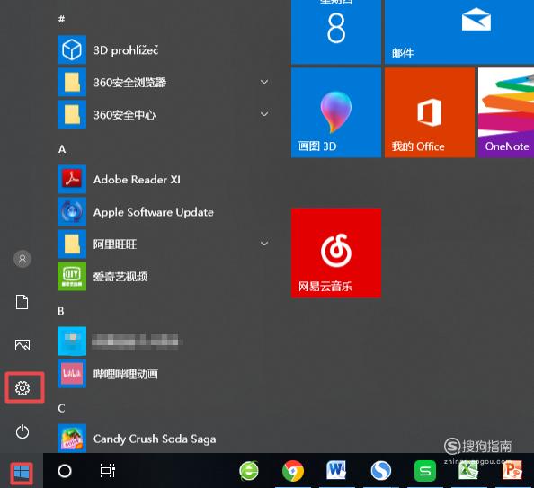Screen dimensions: 534x488
Task: Open the OneNote tile
Action: click(x=506, y=112)
